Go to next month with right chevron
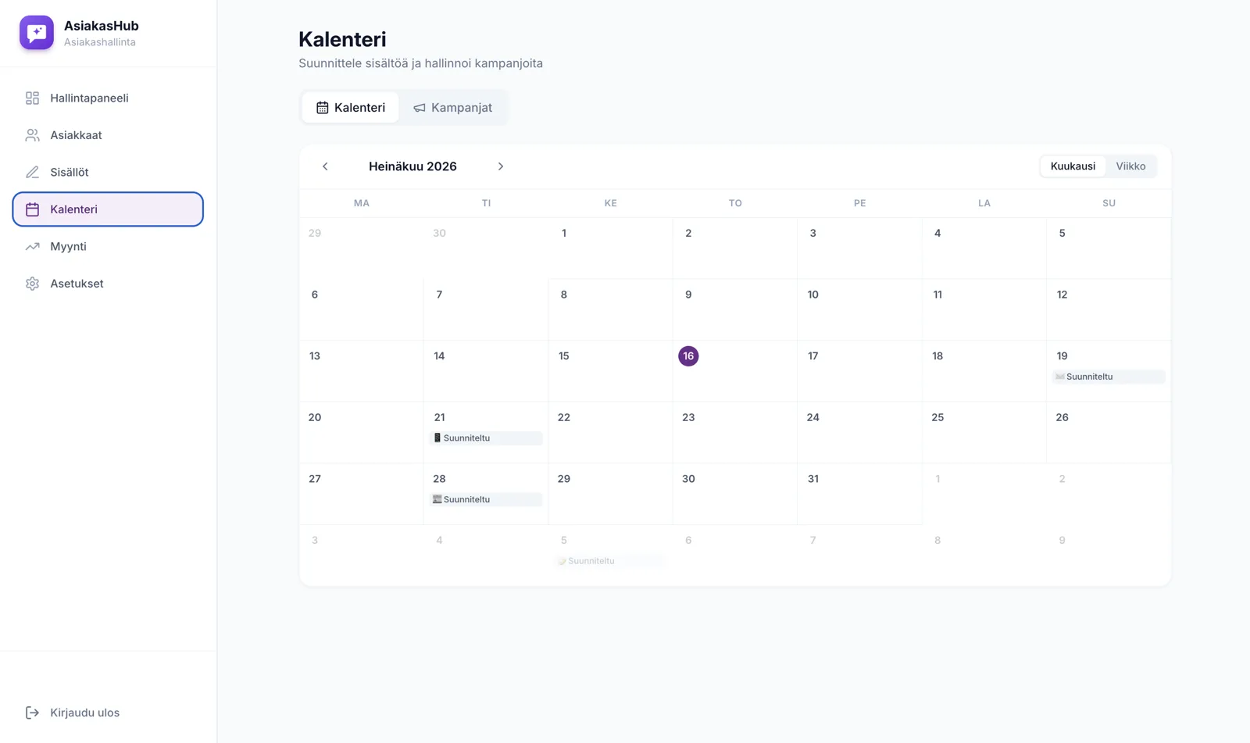Viewport: 1250px width, 743px height. (501, 166)
